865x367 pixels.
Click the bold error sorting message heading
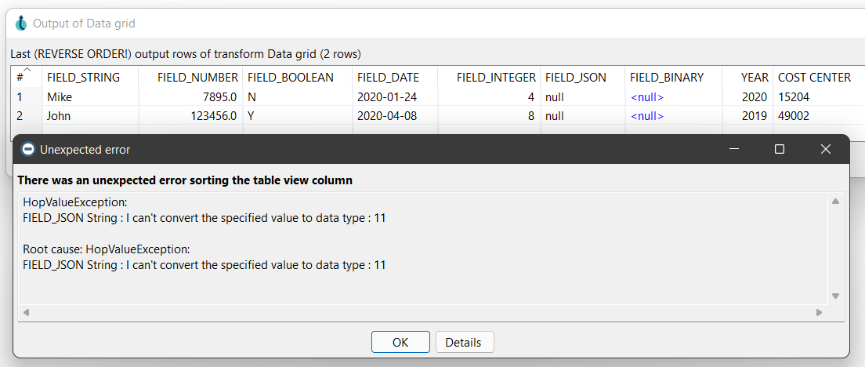point(185,180)
